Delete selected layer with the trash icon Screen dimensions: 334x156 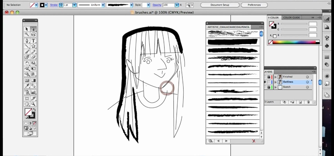coord(308,102)
